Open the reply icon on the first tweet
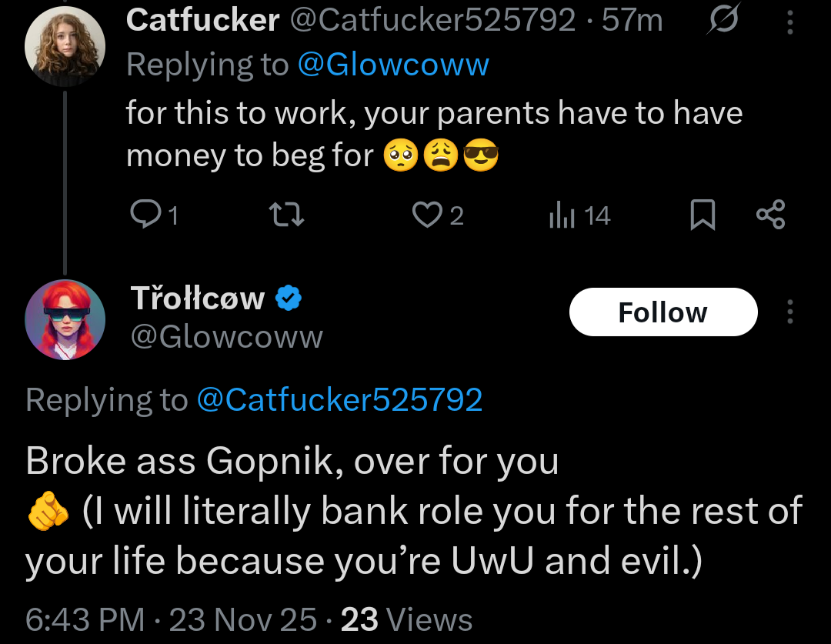The image size is (831, 644). pos(144,215)
